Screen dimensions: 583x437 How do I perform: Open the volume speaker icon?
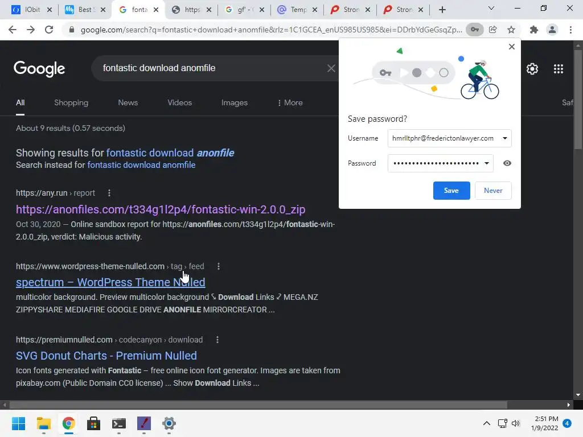(516, 423)
